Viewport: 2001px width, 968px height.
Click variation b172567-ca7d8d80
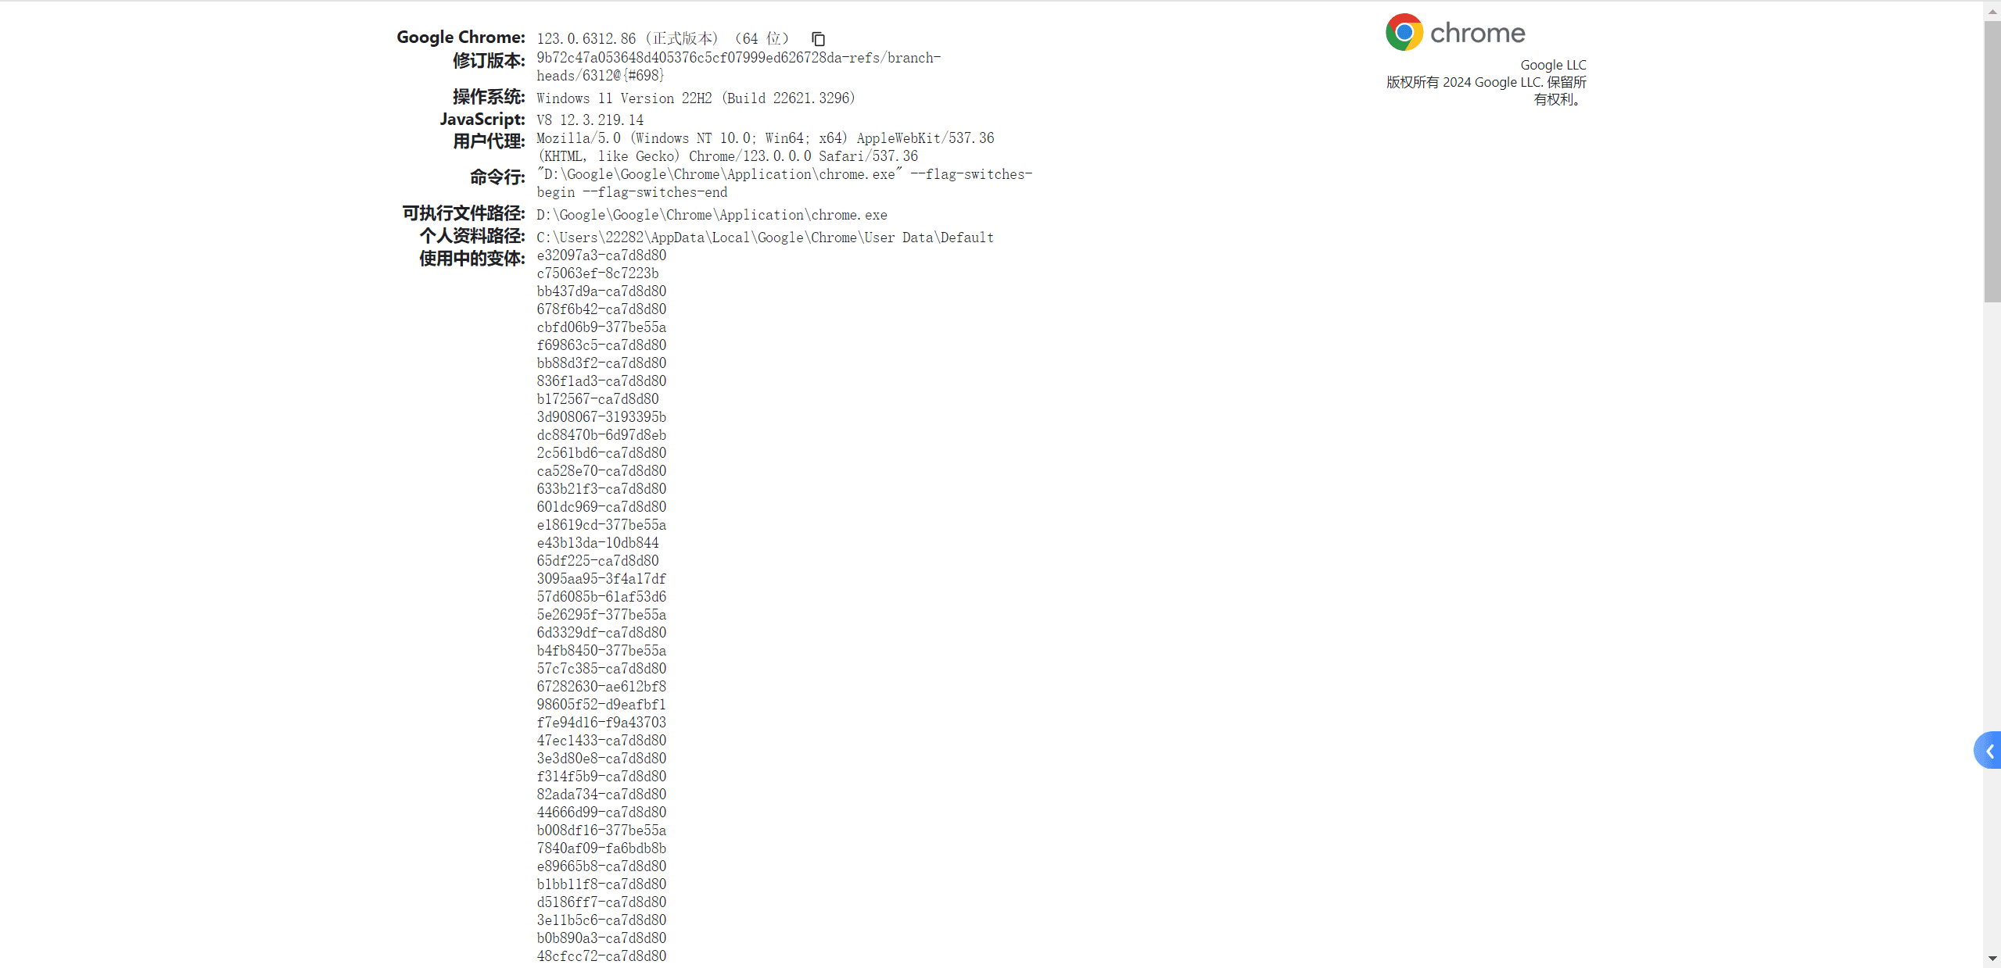(x=597, y=399)
